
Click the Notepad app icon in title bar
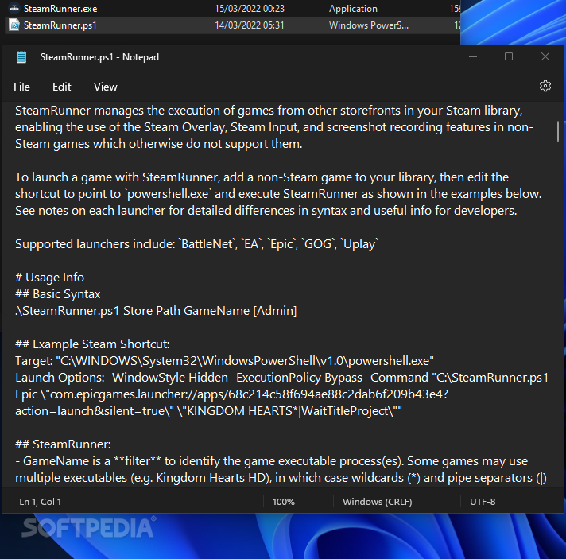[21, 57]
